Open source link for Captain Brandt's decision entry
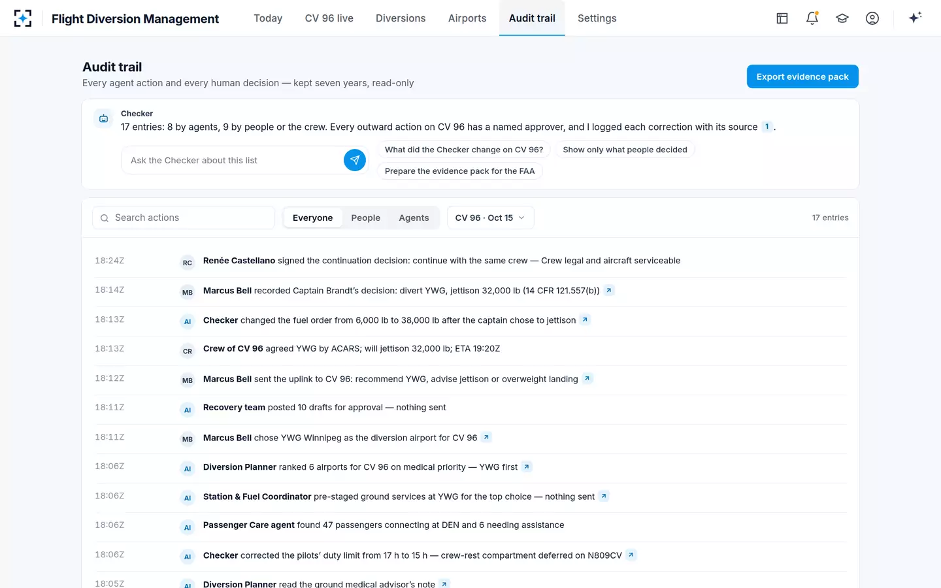Viewport: 941px width, 588px height. coord(609,291)
